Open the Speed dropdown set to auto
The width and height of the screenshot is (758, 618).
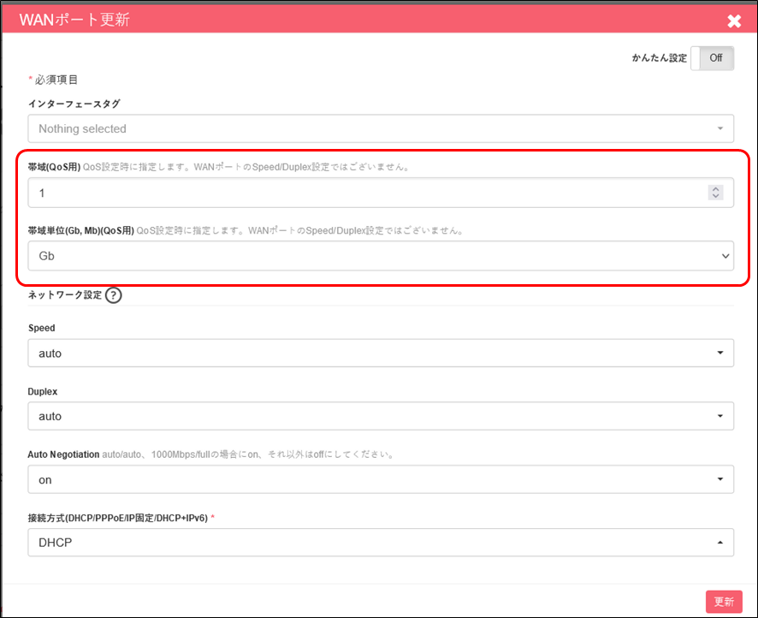point(381,353)
